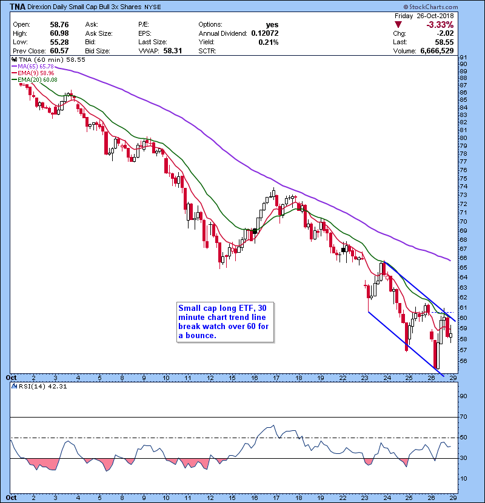Click the 50 level on RSI axis
This screenshot has height=503, width=485.
click(464, 438)
